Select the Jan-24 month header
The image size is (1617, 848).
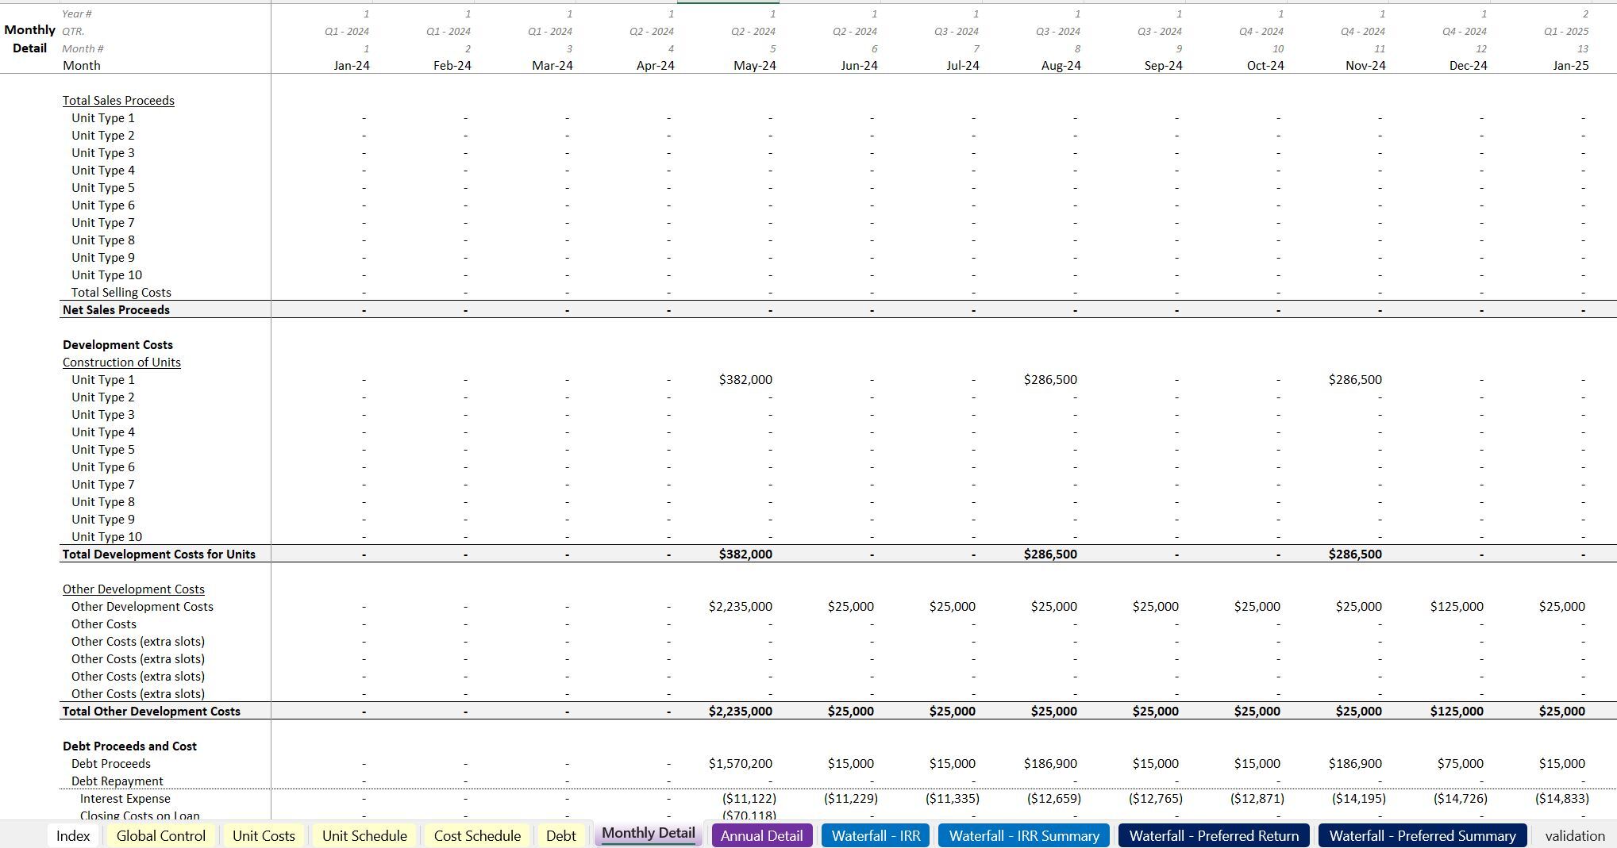[x=352, y=66]
